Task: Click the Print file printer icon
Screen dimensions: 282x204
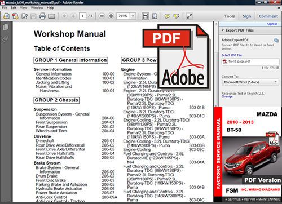Action: (x=42, y=16)
